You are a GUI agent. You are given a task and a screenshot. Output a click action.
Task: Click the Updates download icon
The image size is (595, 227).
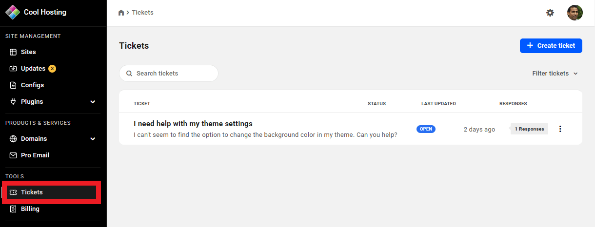coord(13,69)
